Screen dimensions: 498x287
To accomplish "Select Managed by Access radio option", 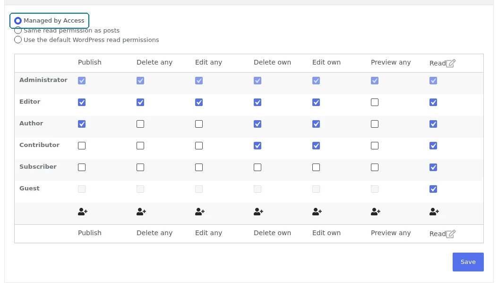I will [18, 21].
